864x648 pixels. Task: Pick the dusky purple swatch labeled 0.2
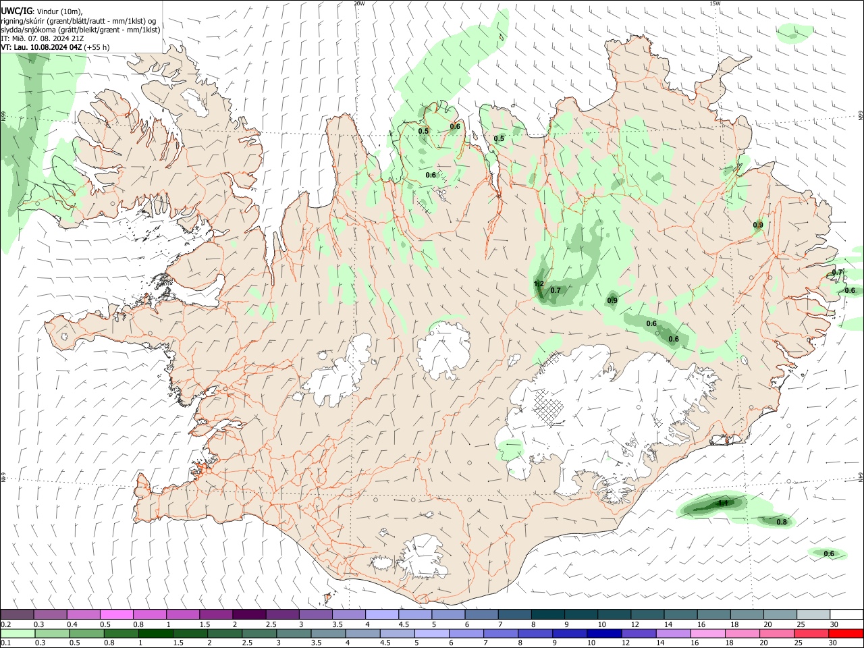(x=17, y=614)
